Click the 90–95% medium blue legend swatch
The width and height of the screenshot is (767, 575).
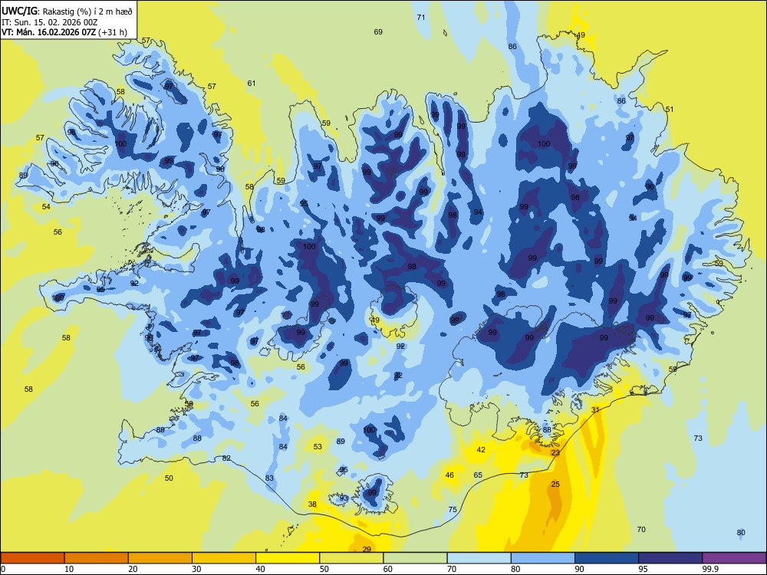607,558
